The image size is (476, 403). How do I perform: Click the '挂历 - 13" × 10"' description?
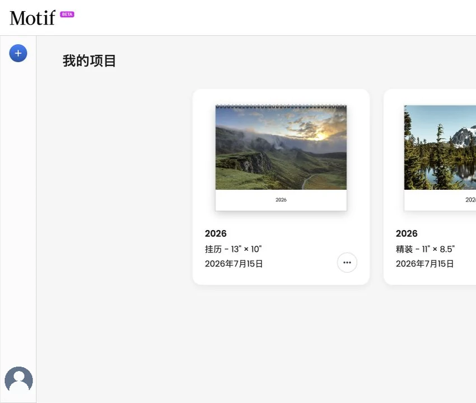click(233, 249)
